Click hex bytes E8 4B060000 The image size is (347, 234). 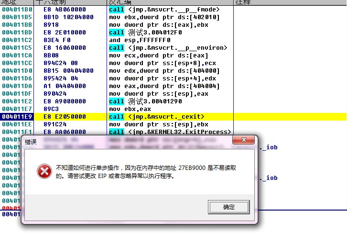[x=65, y=10]
